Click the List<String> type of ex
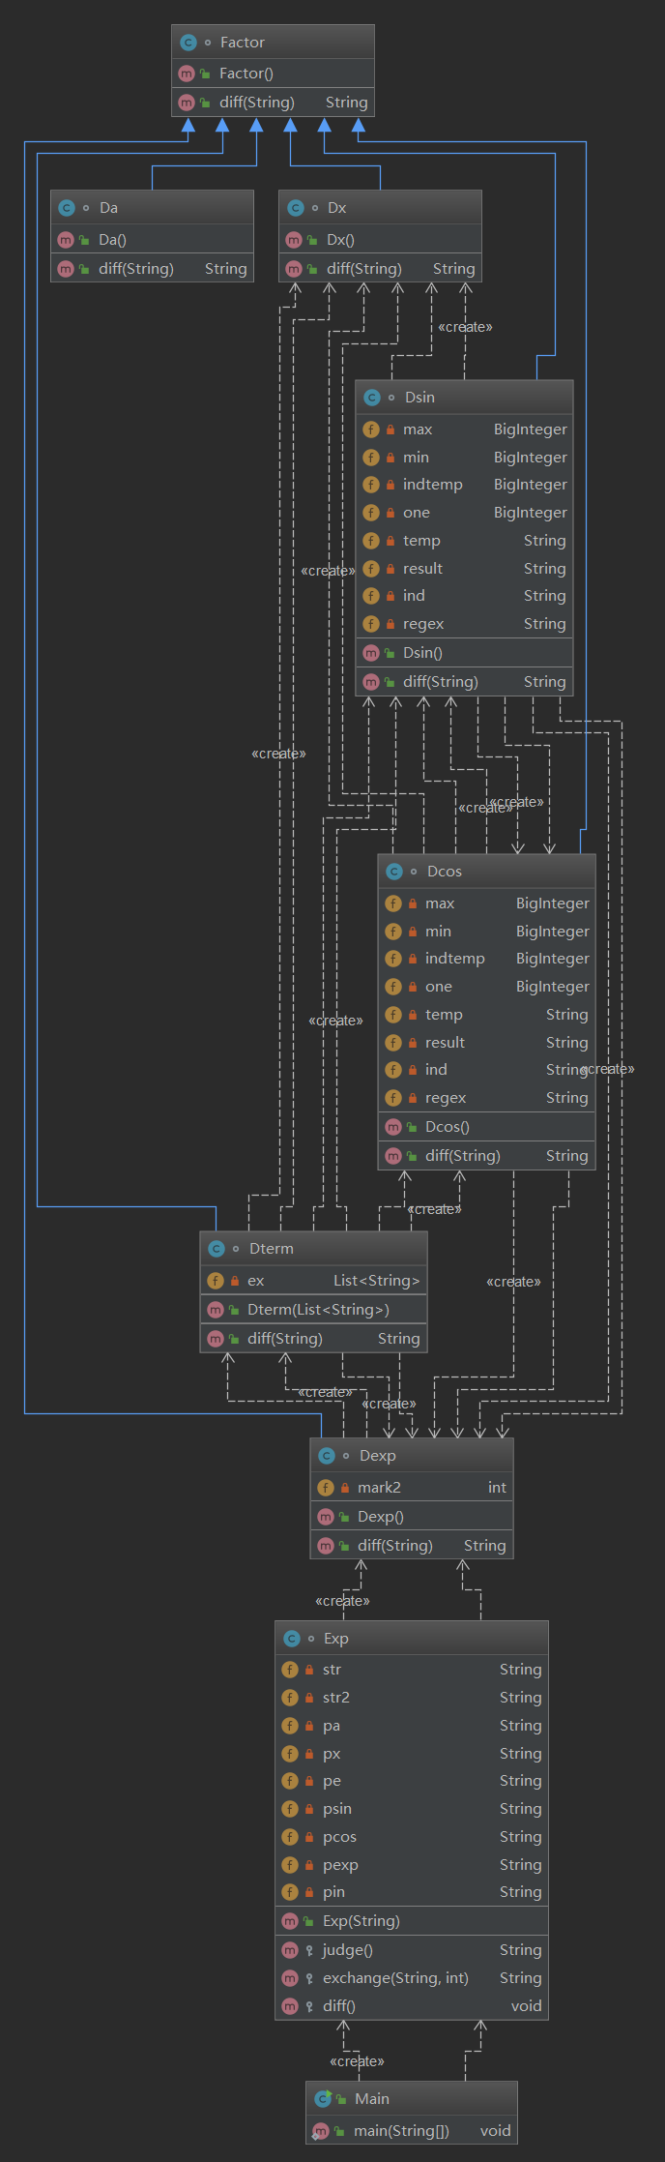The width and height of the screenshot is (665, 2162). point(377,1281)
